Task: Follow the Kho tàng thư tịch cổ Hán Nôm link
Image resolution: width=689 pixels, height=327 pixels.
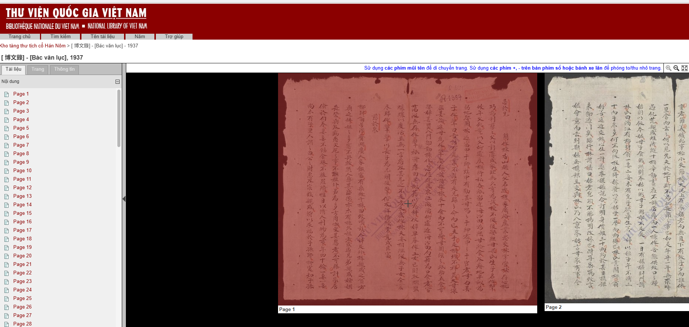Action: 33,46
